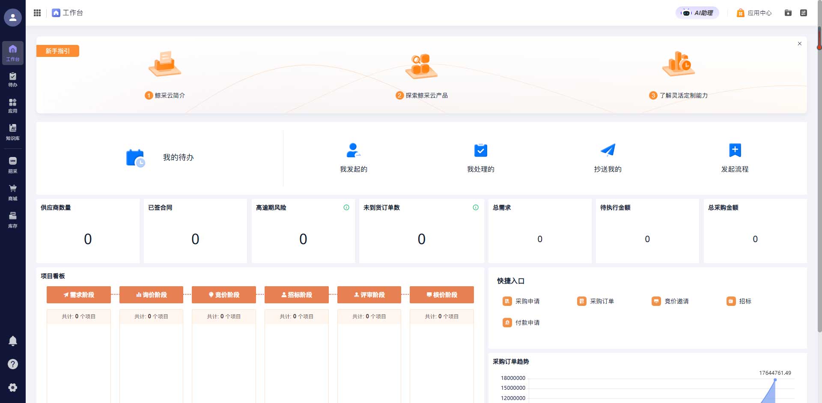Click the notification bell icon
This screenshot has width=822, height=403.
[x=13, y=341]
